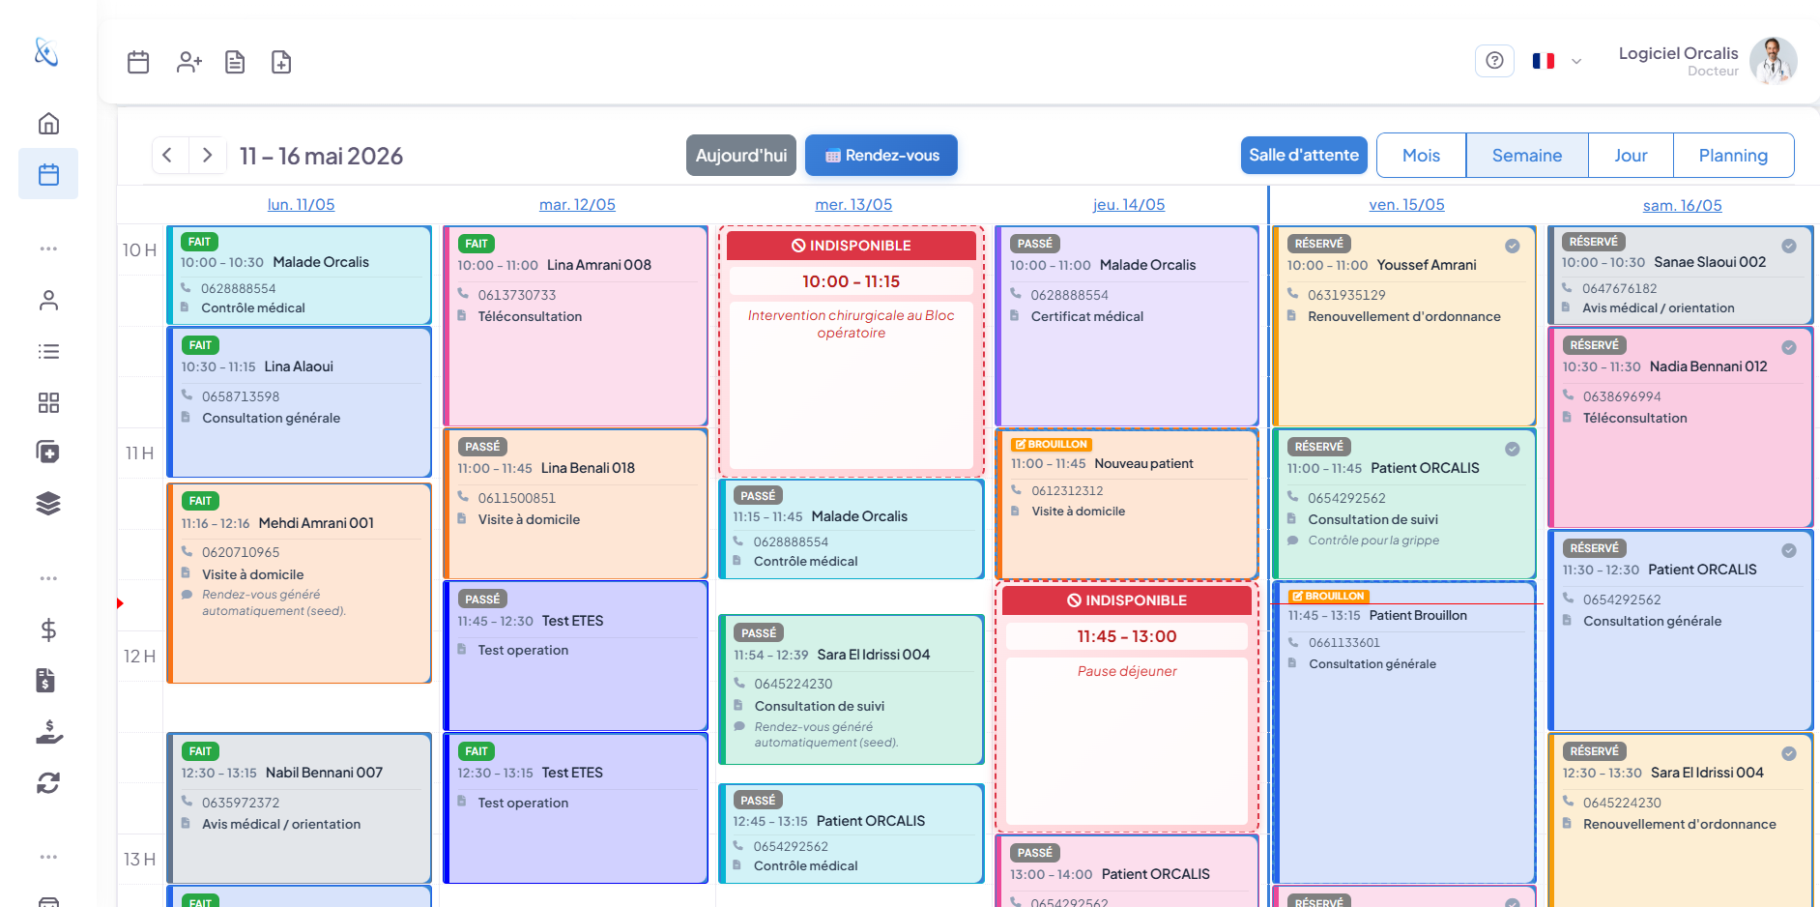Open the dollar sign billing icon
Screen dimensions: 1820x907
(x=48, y=630)
